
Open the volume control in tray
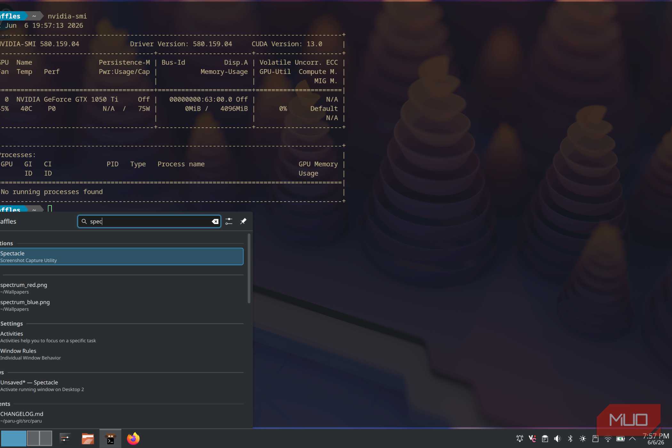click(x=557, y=439)
